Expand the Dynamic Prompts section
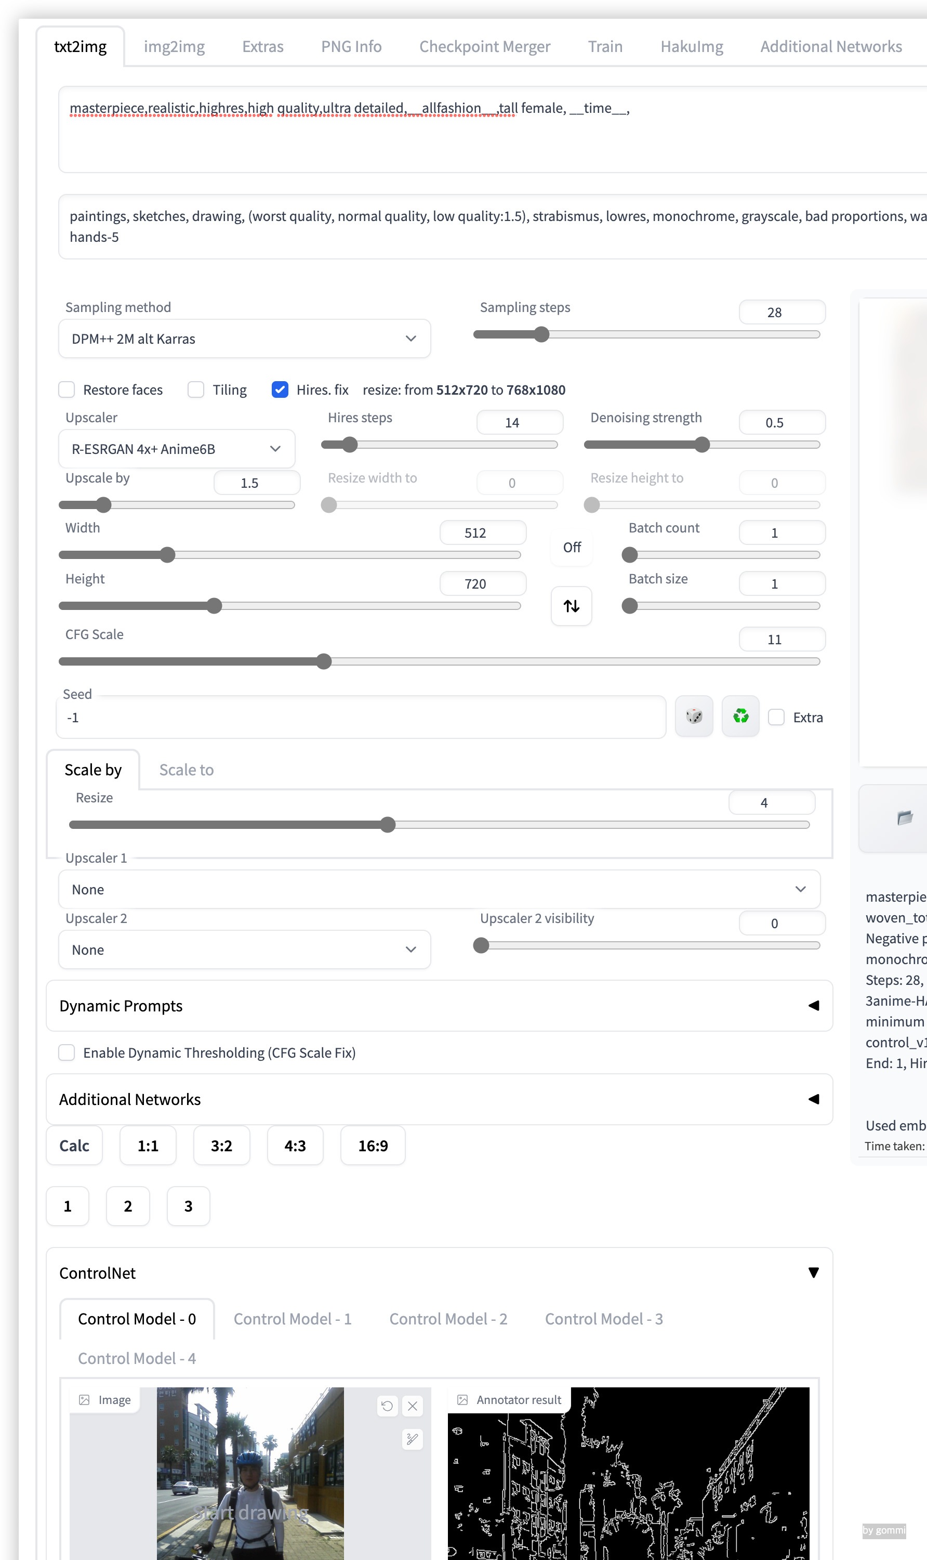 (x=439, y=1006)
